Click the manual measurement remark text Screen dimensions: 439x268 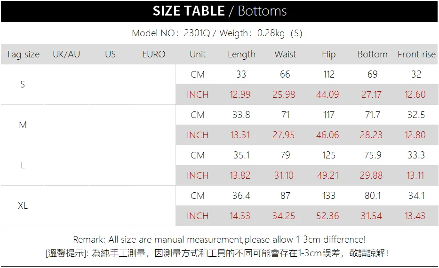[x=219, y=240]
